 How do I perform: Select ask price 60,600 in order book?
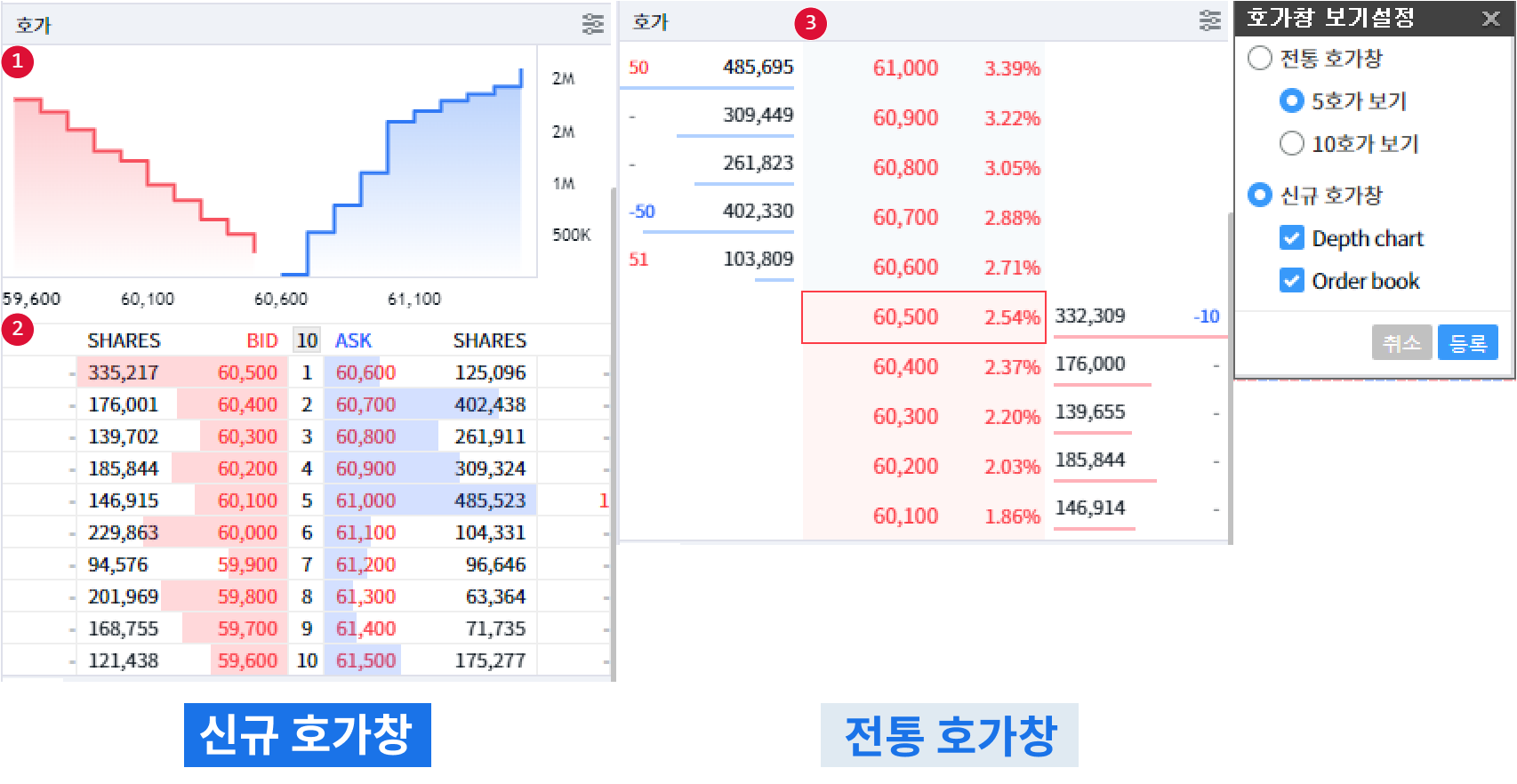coord(365,373)
